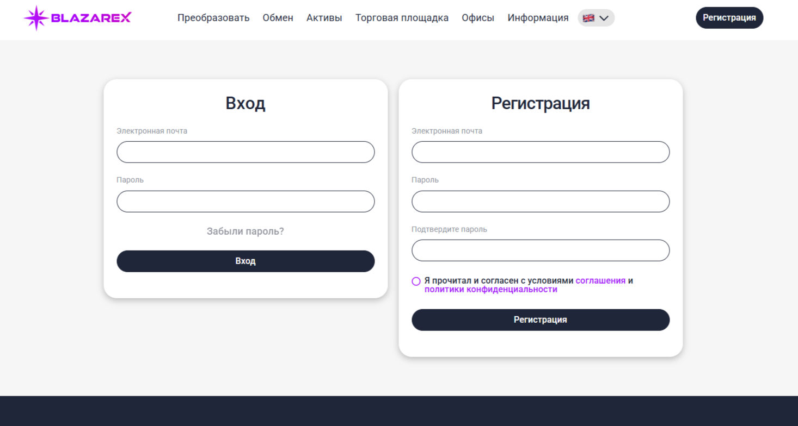Focus the registration Электронная почта field

pyautogui.click(x=541, y=152)
